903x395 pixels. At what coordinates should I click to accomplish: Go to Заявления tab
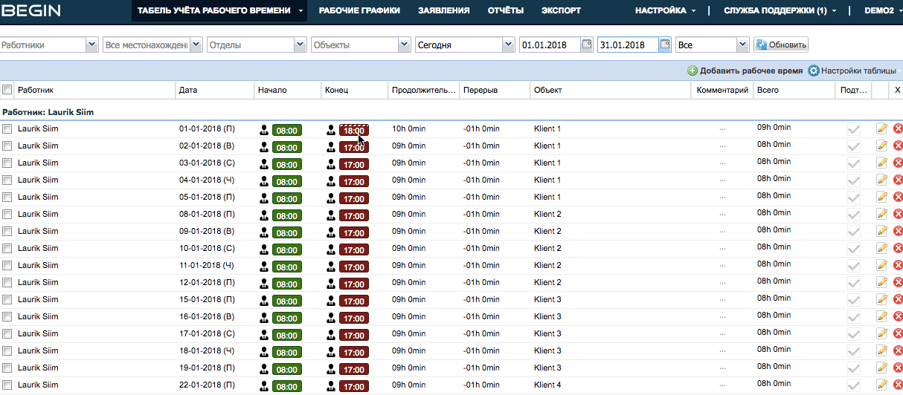pos(444,10)
